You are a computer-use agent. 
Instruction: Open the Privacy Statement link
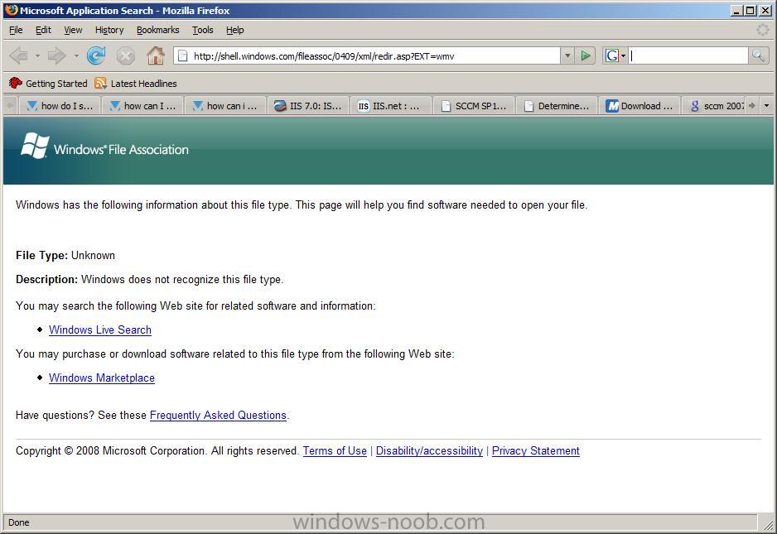(536, 450)
